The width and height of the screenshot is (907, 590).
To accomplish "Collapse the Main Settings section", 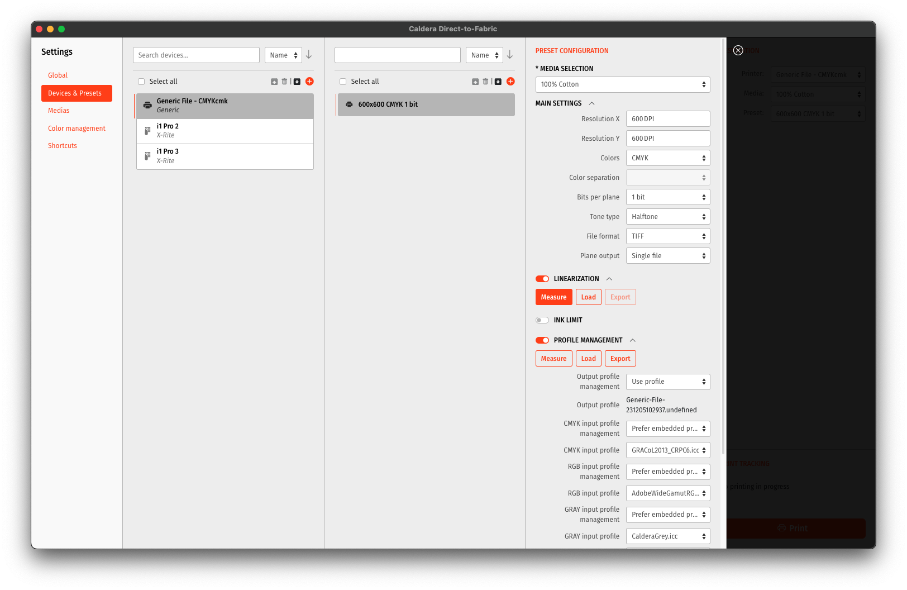I will (x=592, y=103).
